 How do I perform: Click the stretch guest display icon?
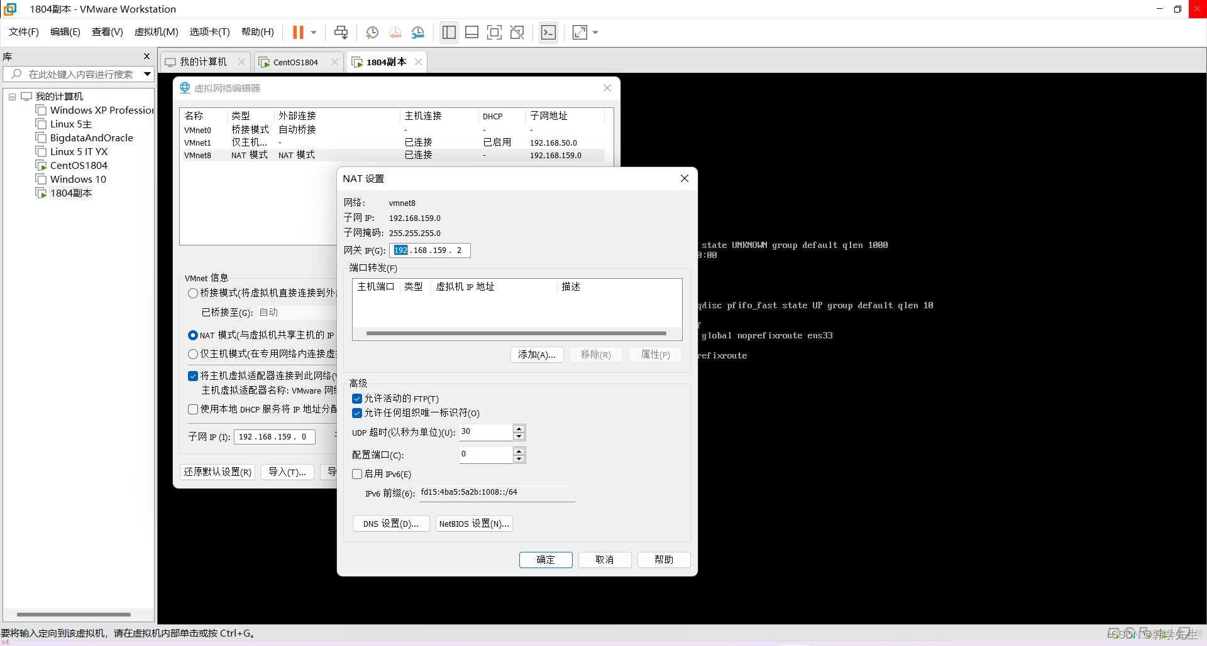[x=580, y=32]
